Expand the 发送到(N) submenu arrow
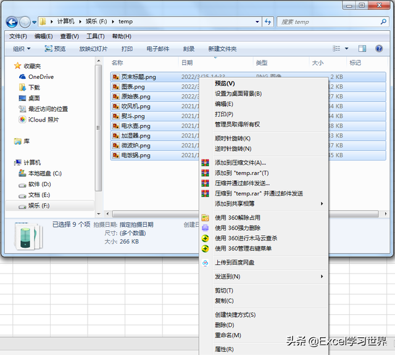 click(322, 277)
